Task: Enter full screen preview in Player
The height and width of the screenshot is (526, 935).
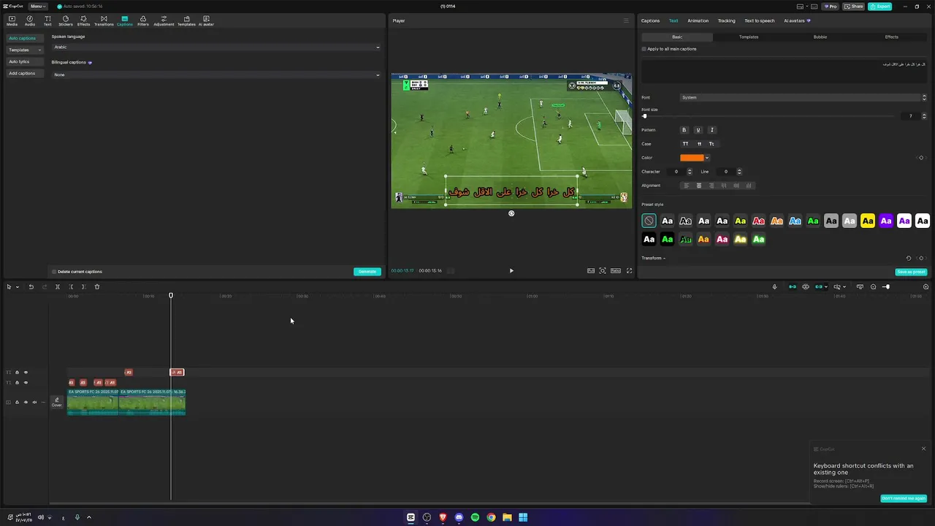Action: point(629,270)
